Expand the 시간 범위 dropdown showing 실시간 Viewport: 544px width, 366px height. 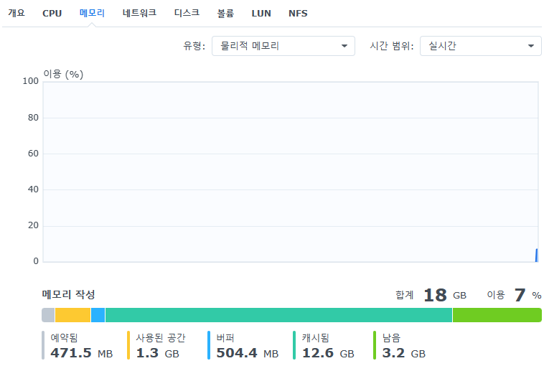(481, 46)
